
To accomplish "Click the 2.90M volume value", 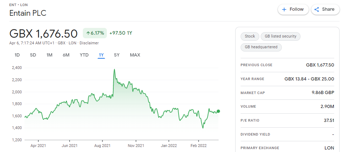I will point(328,107).
